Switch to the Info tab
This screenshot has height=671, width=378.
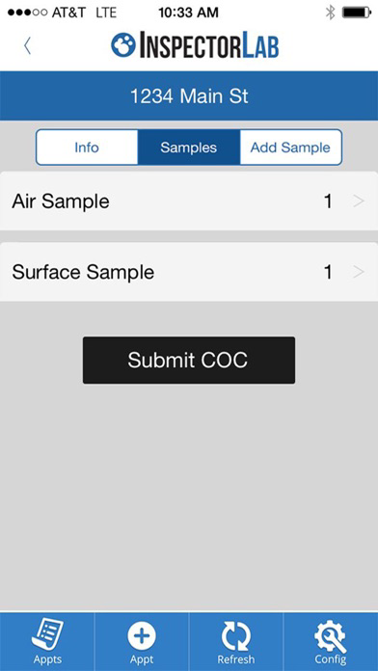click(x=87, y=148)
